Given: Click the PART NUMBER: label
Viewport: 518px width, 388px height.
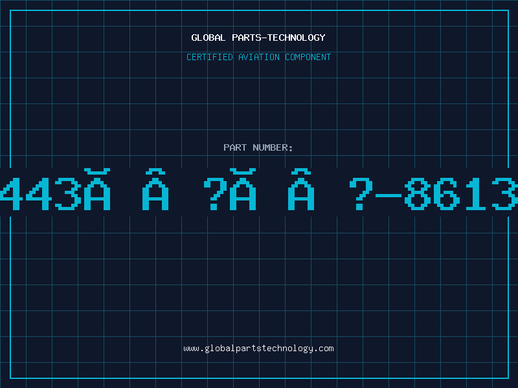Looking at the screenshot, I should click(258, 147).
